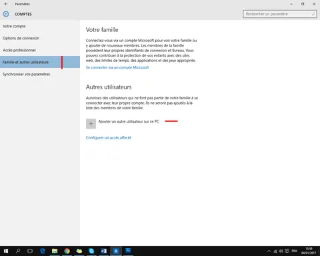Open the Comptes settings gear icon
Viewport: 320px width, 256px height.
coord(6,14)
